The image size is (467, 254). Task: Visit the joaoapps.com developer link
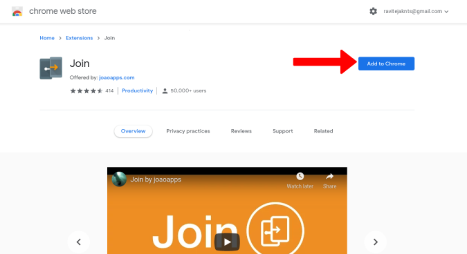point(117,77)
